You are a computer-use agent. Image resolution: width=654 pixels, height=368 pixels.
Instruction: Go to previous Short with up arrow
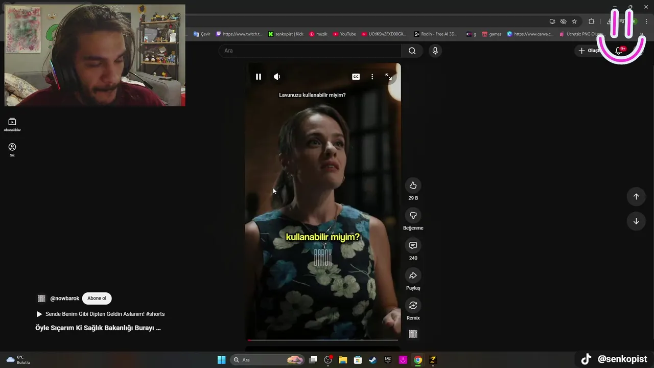636,196
